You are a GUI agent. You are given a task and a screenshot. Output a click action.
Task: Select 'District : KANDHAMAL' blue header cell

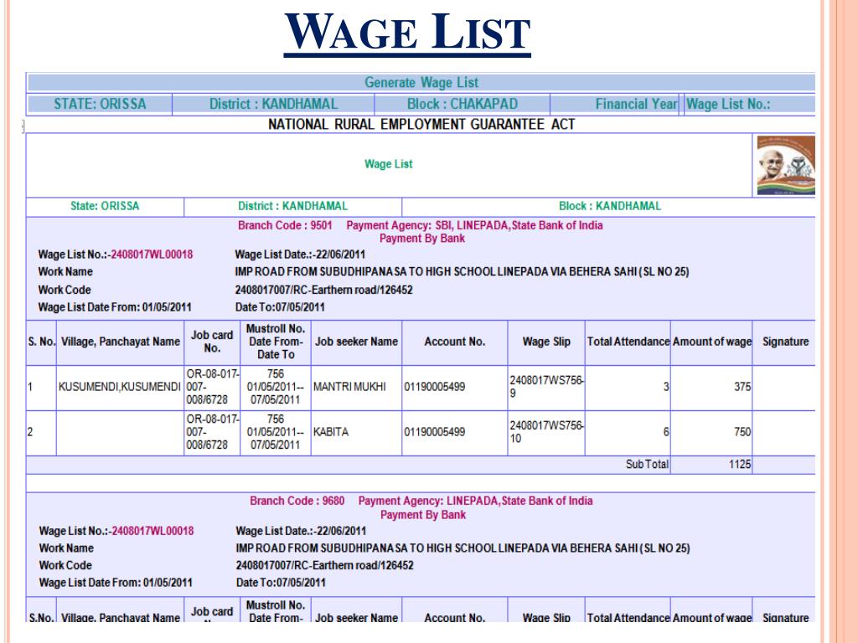pos(274,104)
